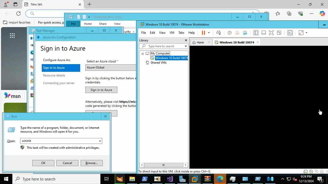The image size is (328, 184).
Task: Click the Library horizontal scrollbar left arrow
Action: tap(142, 165)
